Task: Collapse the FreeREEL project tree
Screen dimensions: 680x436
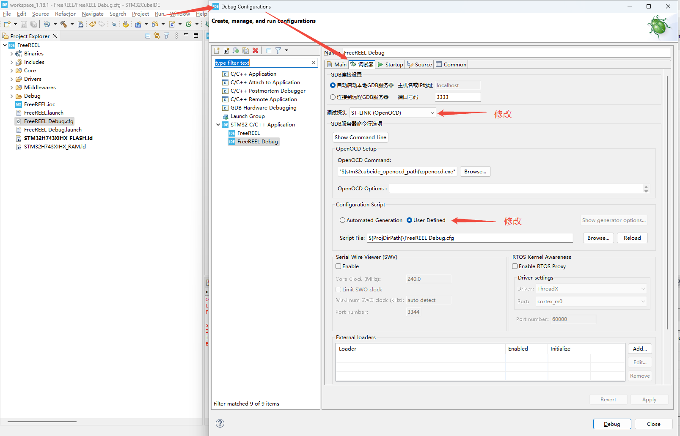Action: point(5,45)
